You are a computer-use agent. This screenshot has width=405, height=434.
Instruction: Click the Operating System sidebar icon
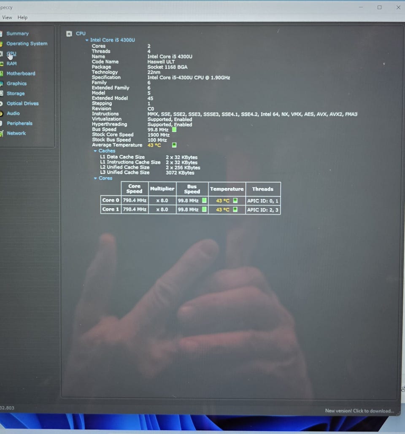pyautogui.click(x=1, y=44)
